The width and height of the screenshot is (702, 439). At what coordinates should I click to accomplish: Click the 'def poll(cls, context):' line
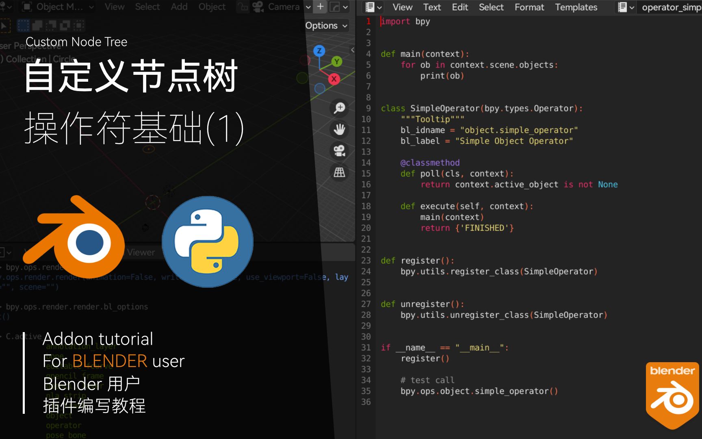tap(457, 174)
